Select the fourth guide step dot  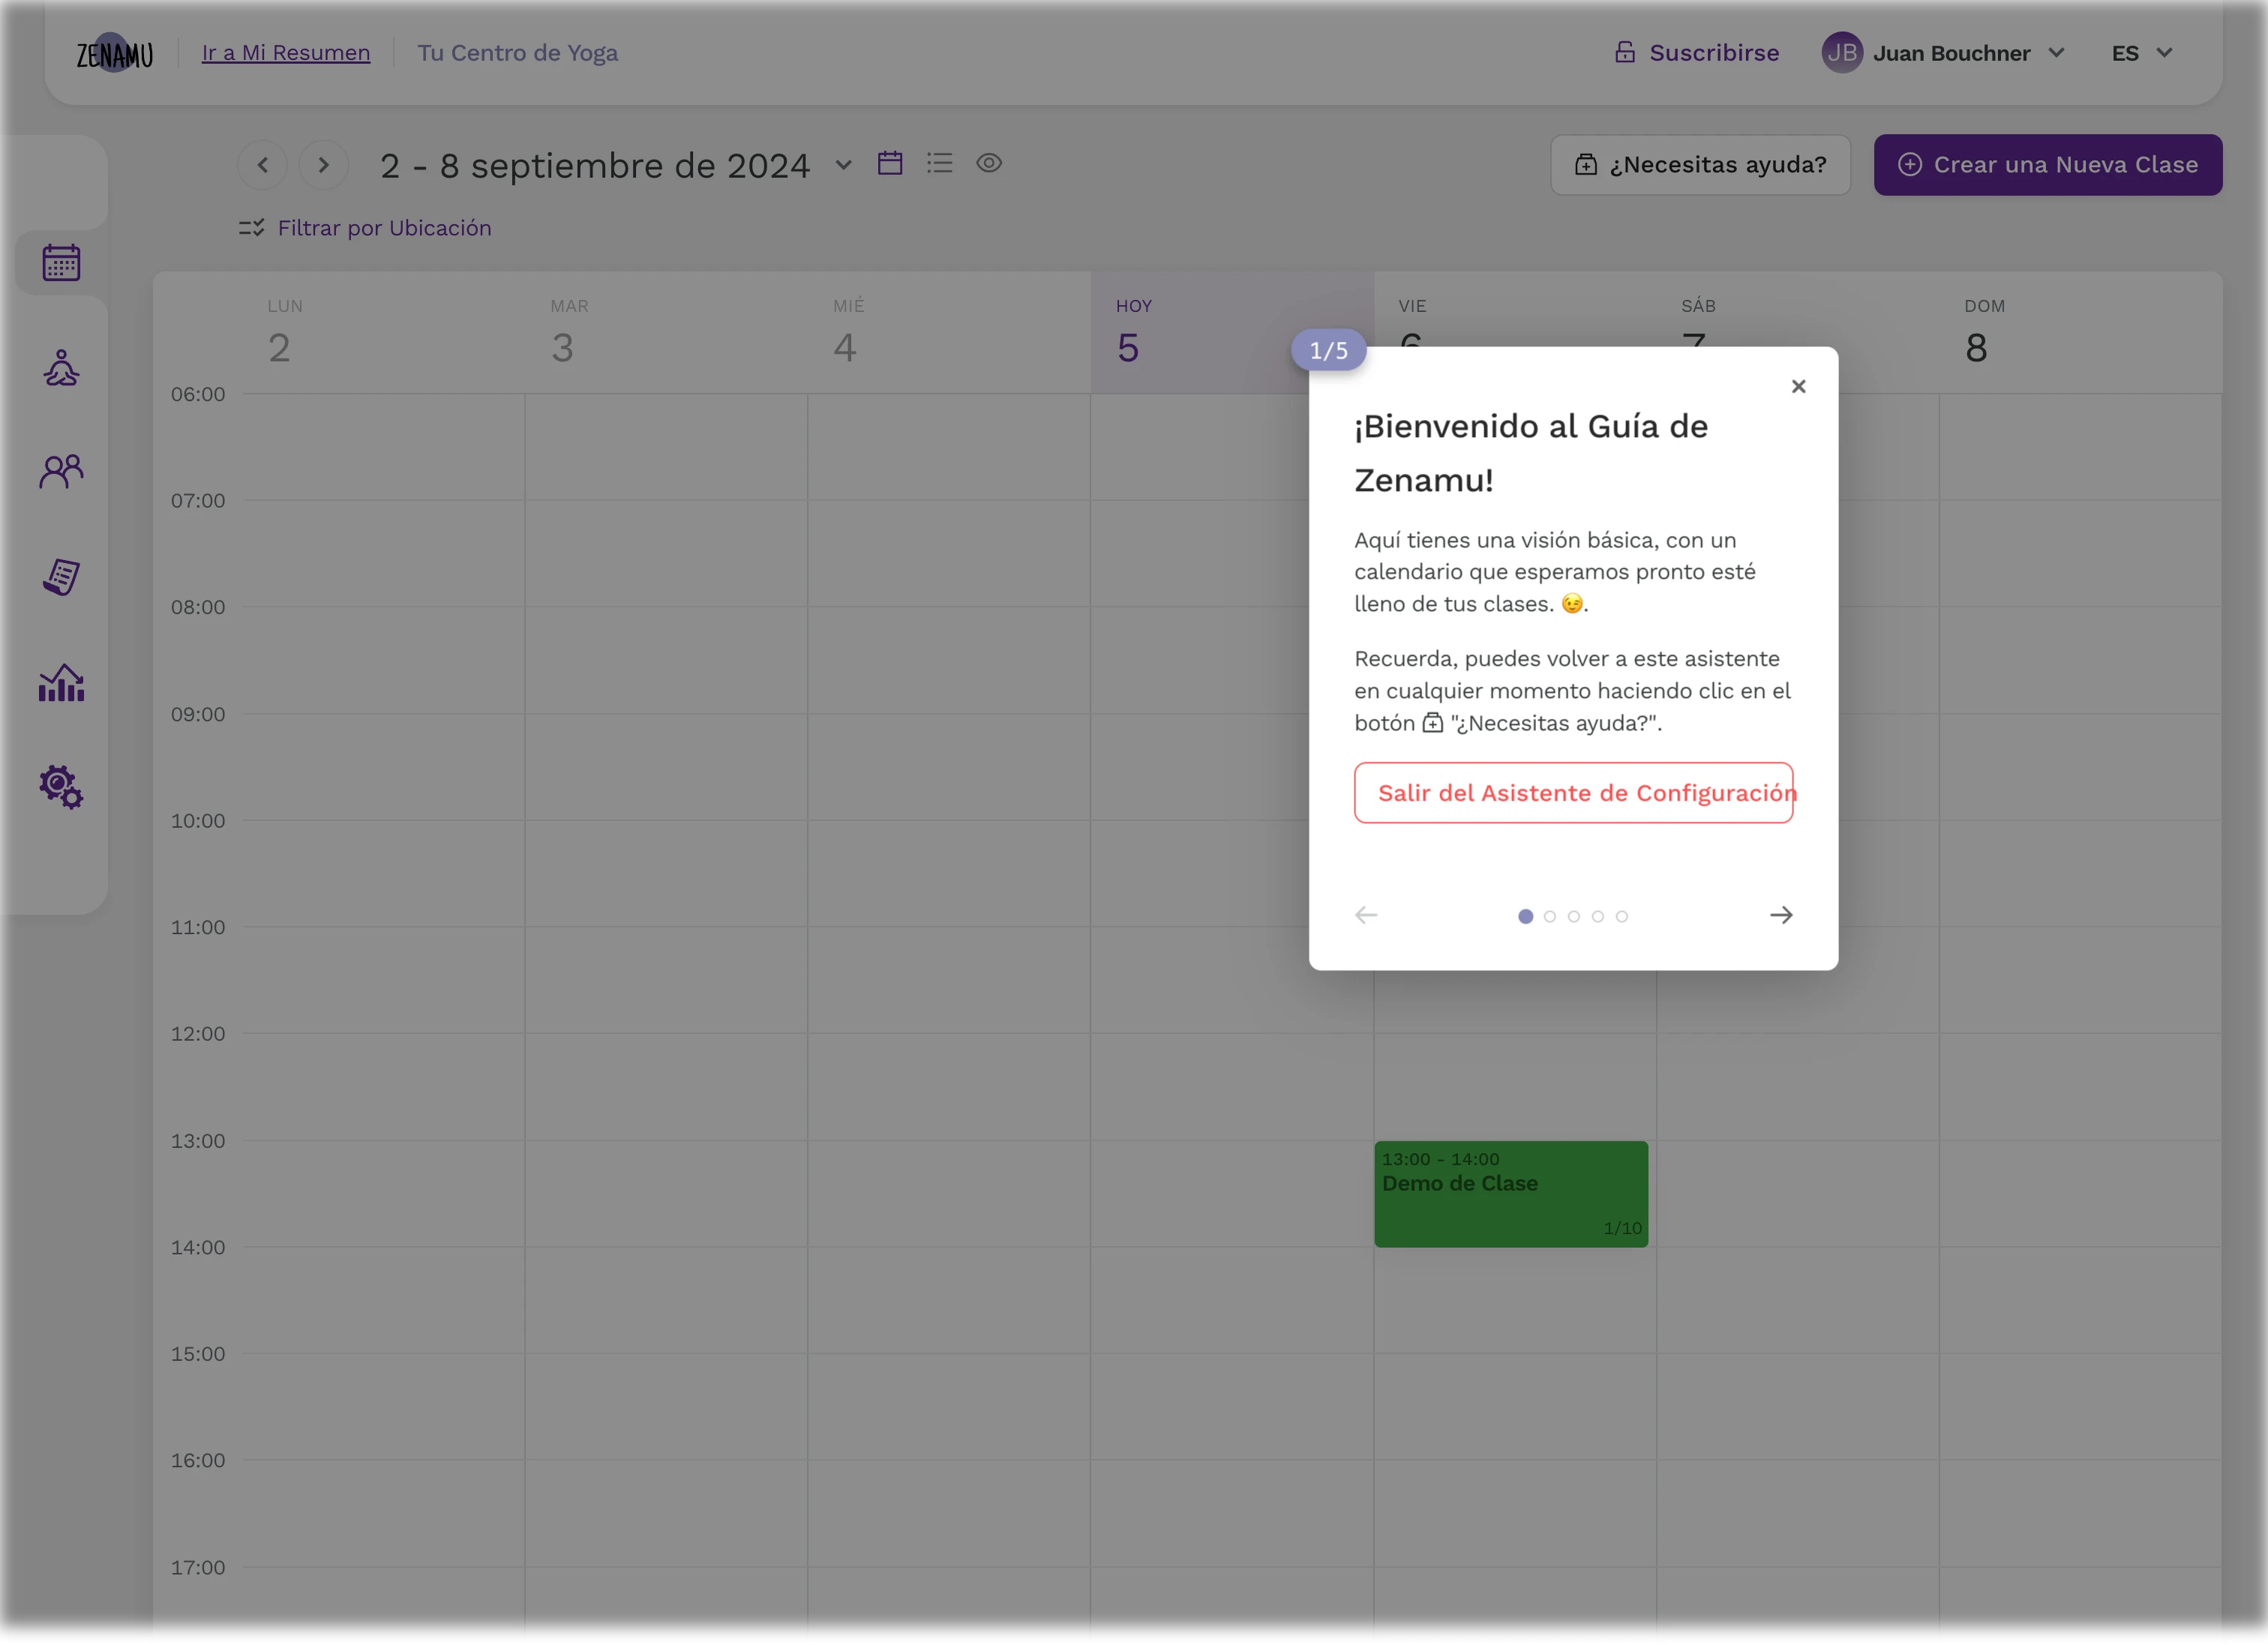(1598, 916)
